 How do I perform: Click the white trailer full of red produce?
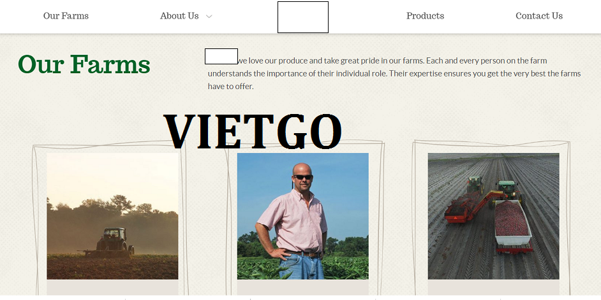point(513,227)
